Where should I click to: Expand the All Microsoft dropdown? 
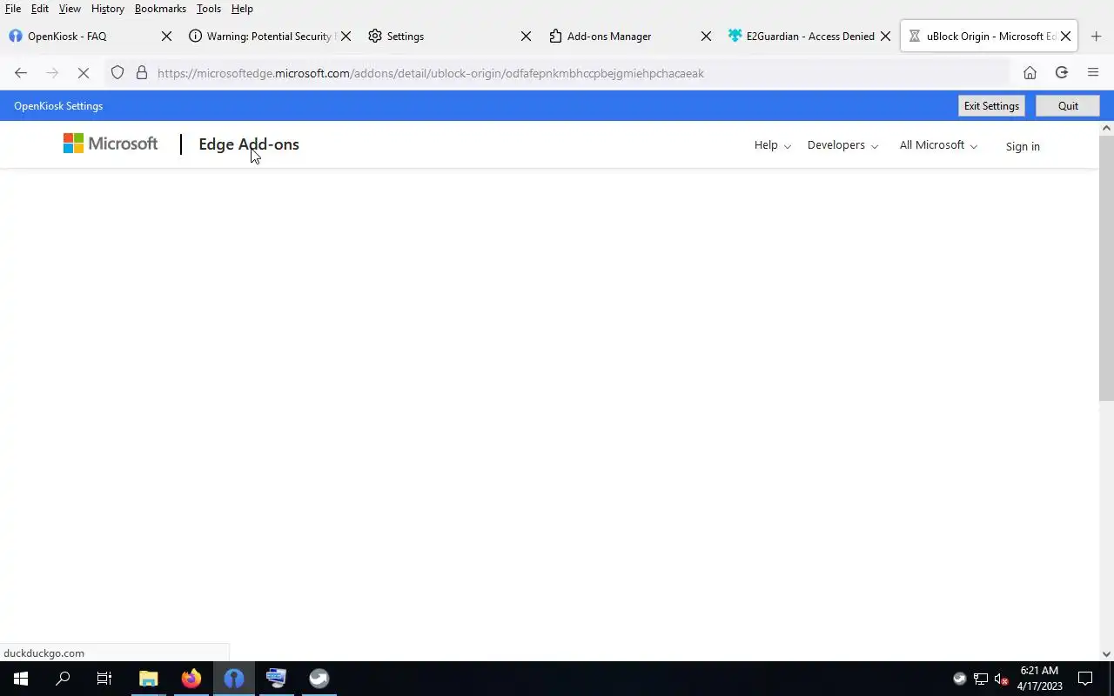[x=938, y=145]
